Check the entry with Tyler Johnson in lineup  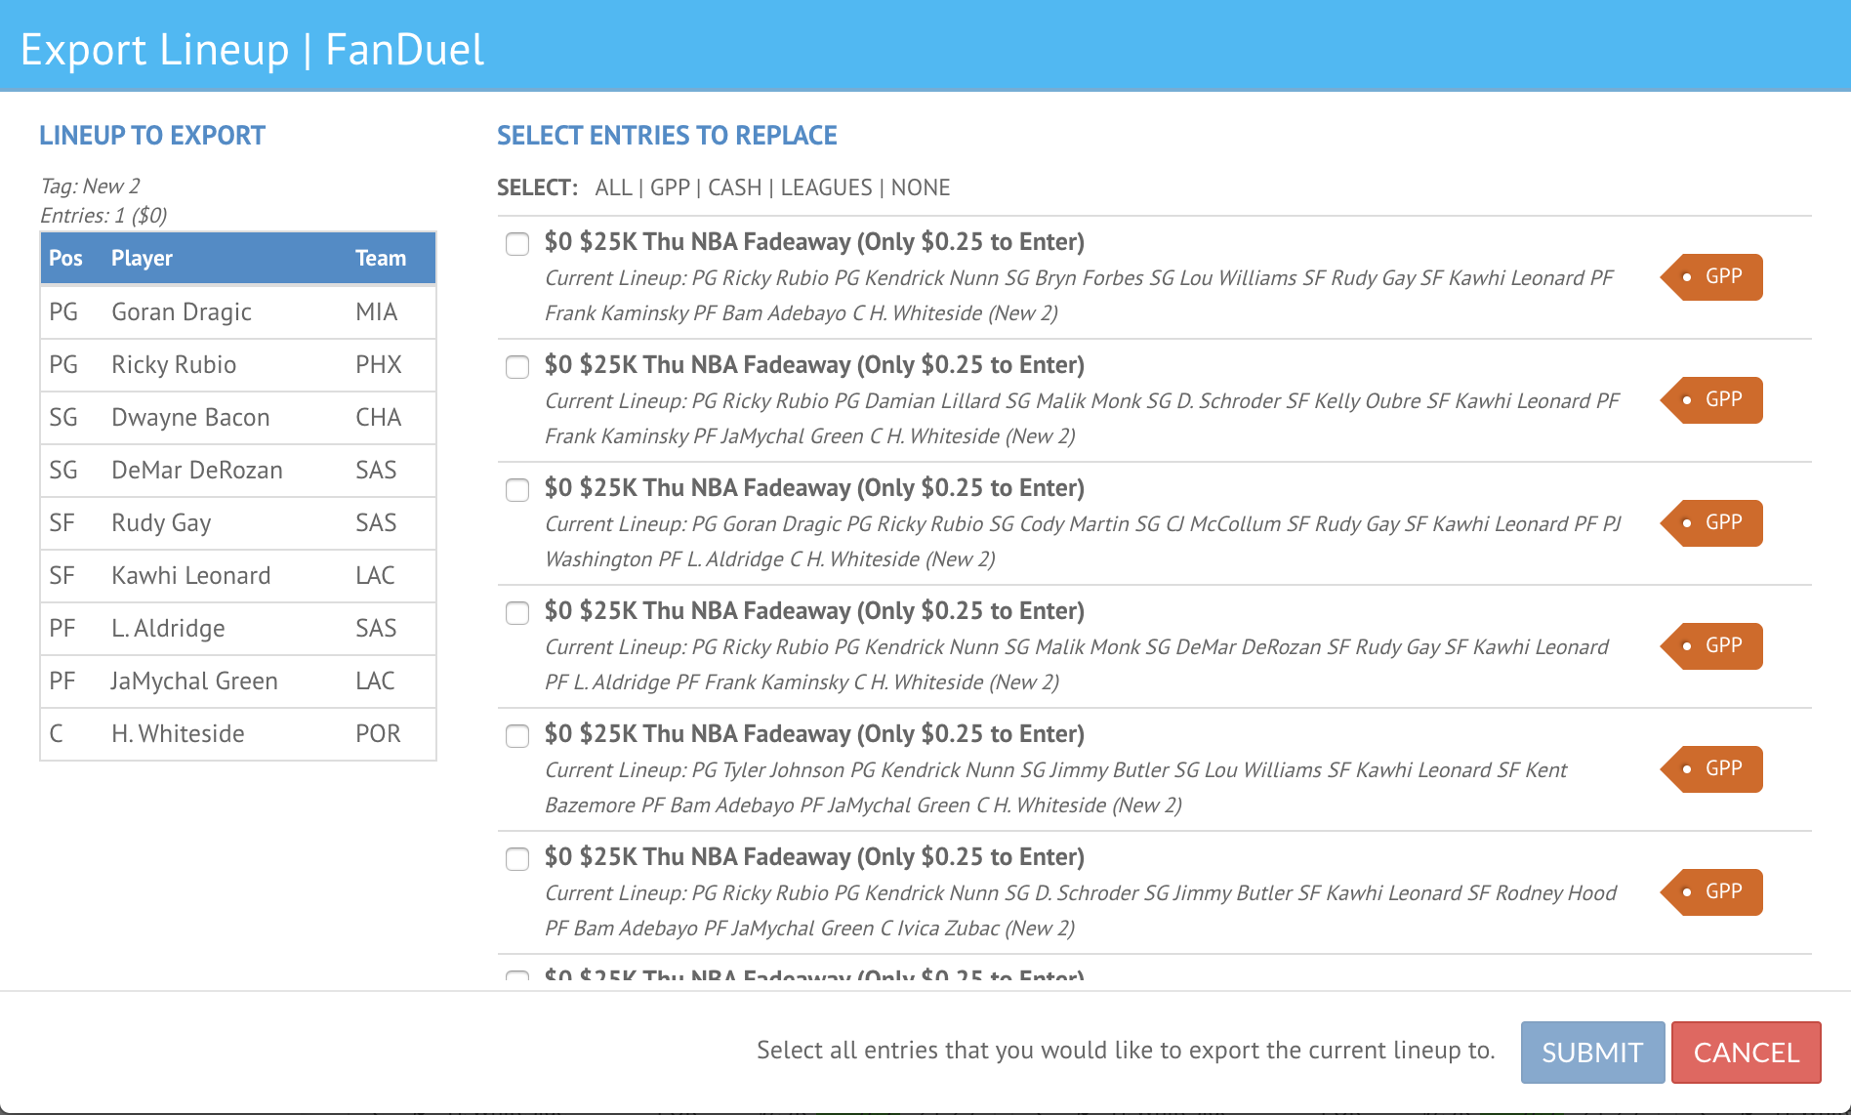click(x=516, y=737)
